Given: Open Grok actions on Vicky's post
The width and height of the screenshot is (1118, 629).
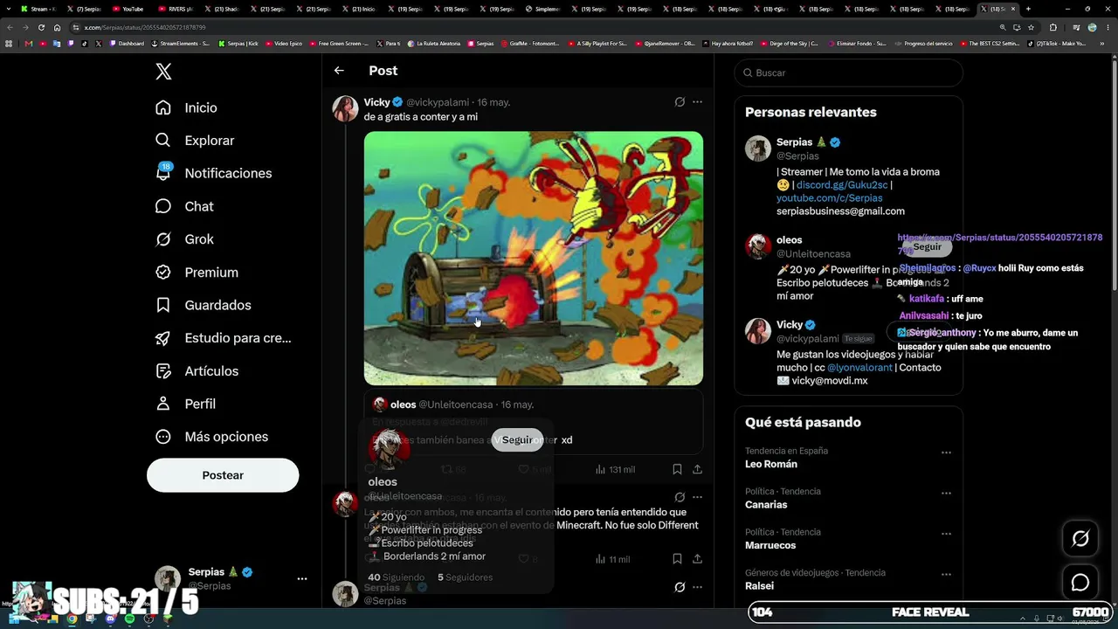Looking at the screenshot, I should 680,102.
